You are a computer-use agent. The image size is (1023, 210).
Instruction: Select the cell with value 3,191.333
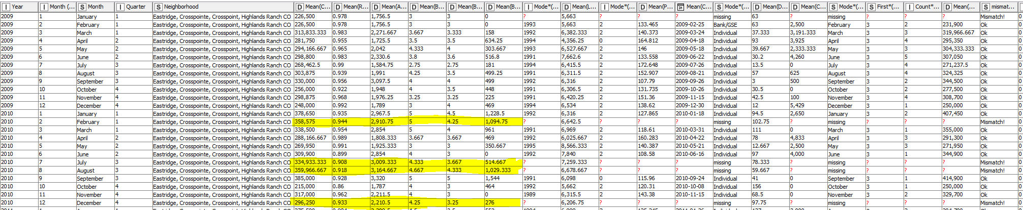click(808, 33)
